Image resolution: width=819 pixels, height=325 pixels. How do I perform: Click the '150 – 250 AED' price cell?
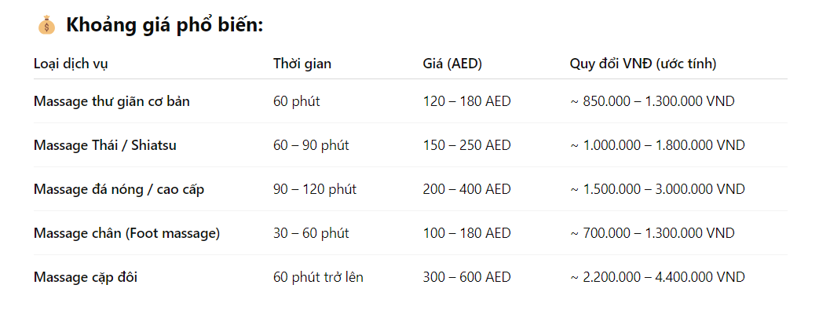tap(466, 145)
